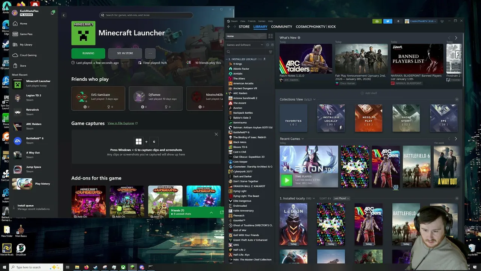Click the Xbox search games input field

click(146, 15)
